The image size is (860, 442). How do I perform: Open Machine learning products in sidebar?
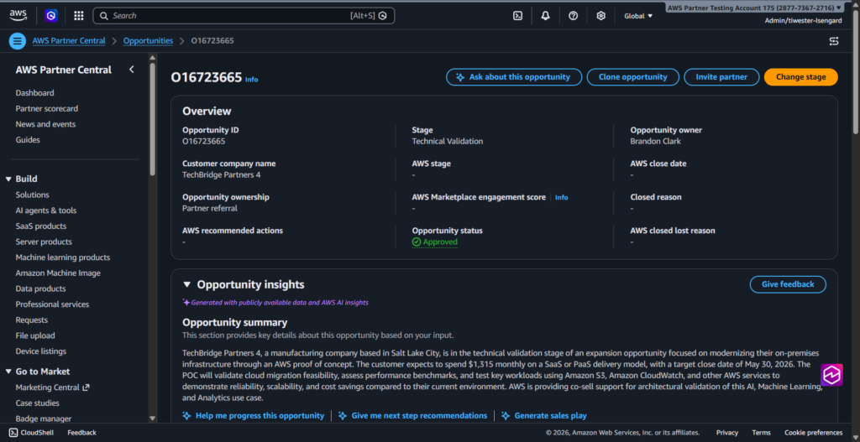tap(63, 257)
